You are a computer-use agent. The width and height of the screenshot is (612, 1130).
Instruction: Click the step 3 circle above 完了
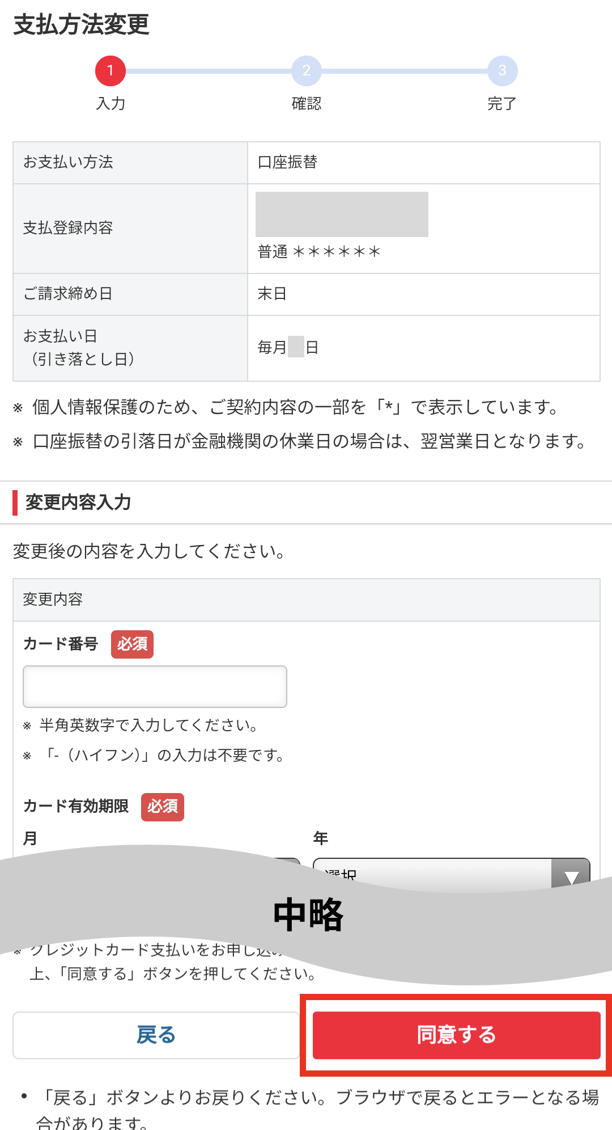[502, 71]
